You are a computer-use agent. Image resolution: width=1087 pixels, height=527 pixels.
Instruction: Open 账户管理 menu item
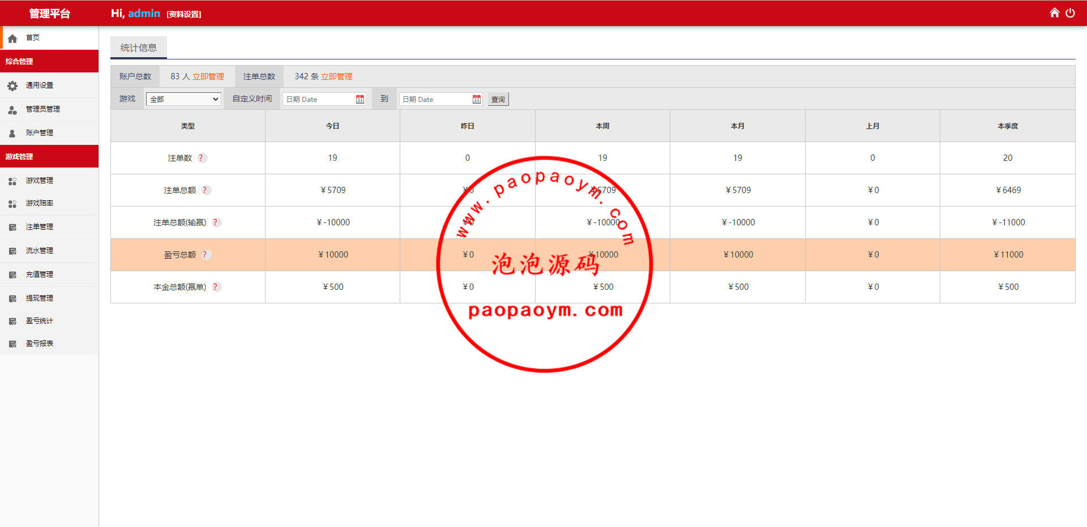49,133
